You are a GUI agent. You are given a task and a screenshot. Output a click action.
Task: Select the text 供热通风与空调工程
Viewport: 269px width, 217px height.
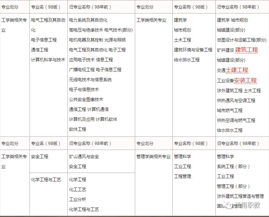tap(236, 101)
